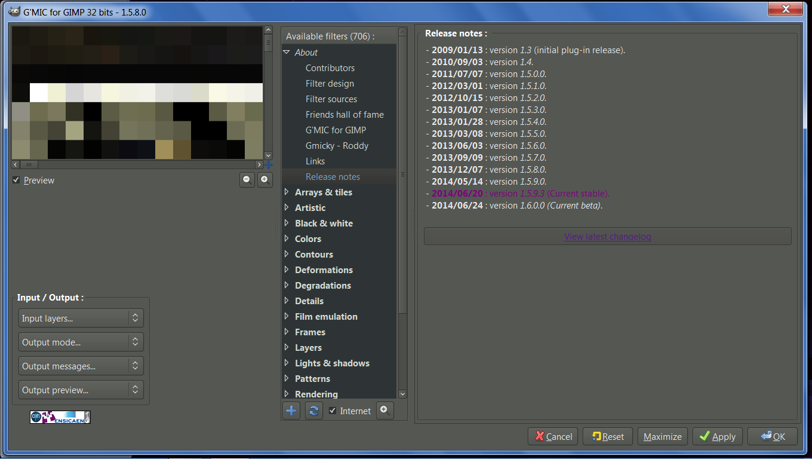The height and width of the screenshot is (459, 812).
Task: Select Friends hall of fame entry
Action: [x=345, y=115]
